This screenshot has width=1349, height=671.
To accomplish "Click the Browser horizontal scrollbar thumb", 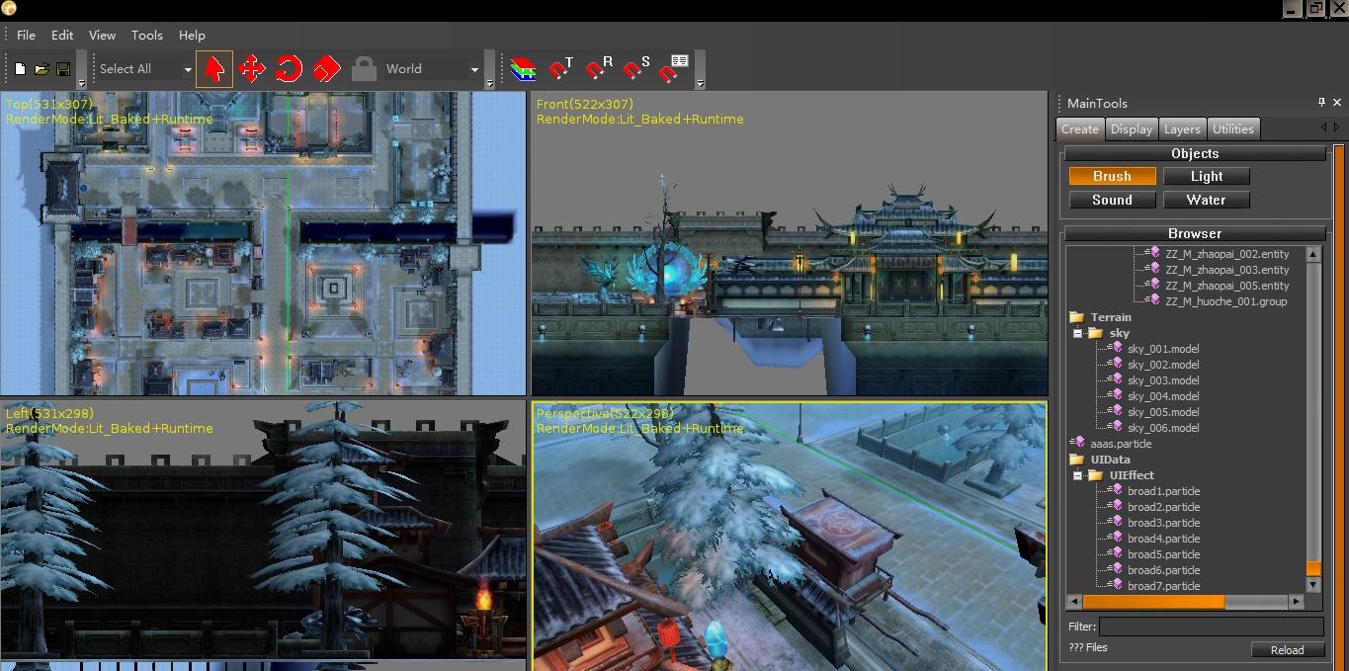I will (1153, 601).
